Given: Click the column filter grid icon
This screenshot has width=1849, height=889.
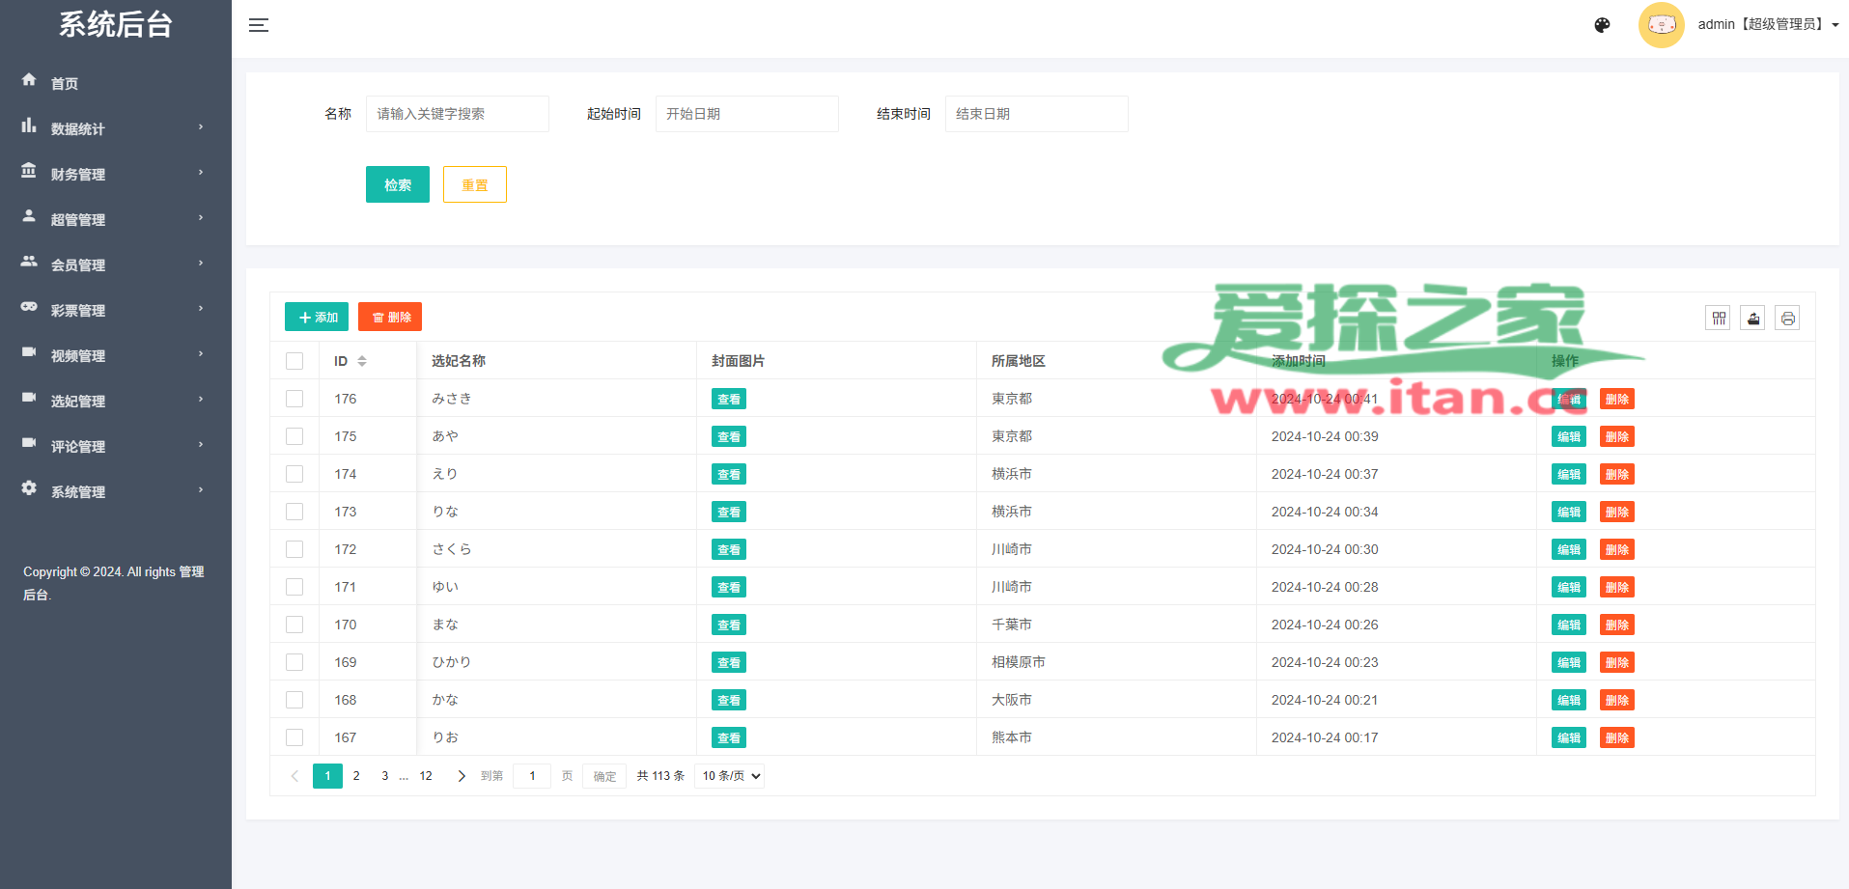Looking at the screenshot, I should pyautogui.click(x=1718, y=319).
